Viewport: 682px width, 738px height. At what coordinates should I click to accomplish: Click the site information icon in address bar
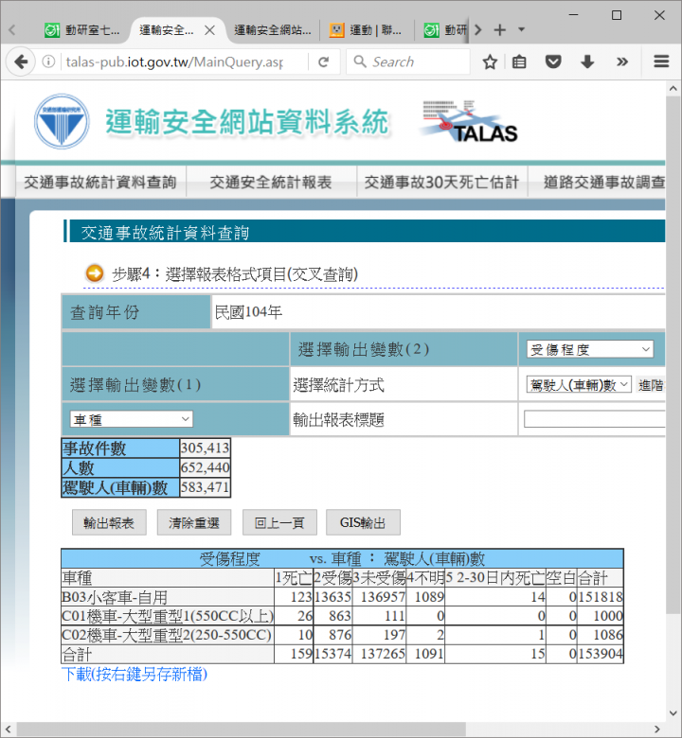coord(48,61)
